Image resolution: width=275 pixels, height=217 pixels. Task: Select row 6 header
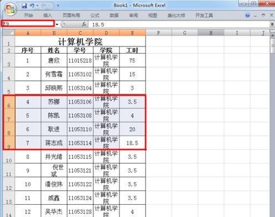[9, 102]
